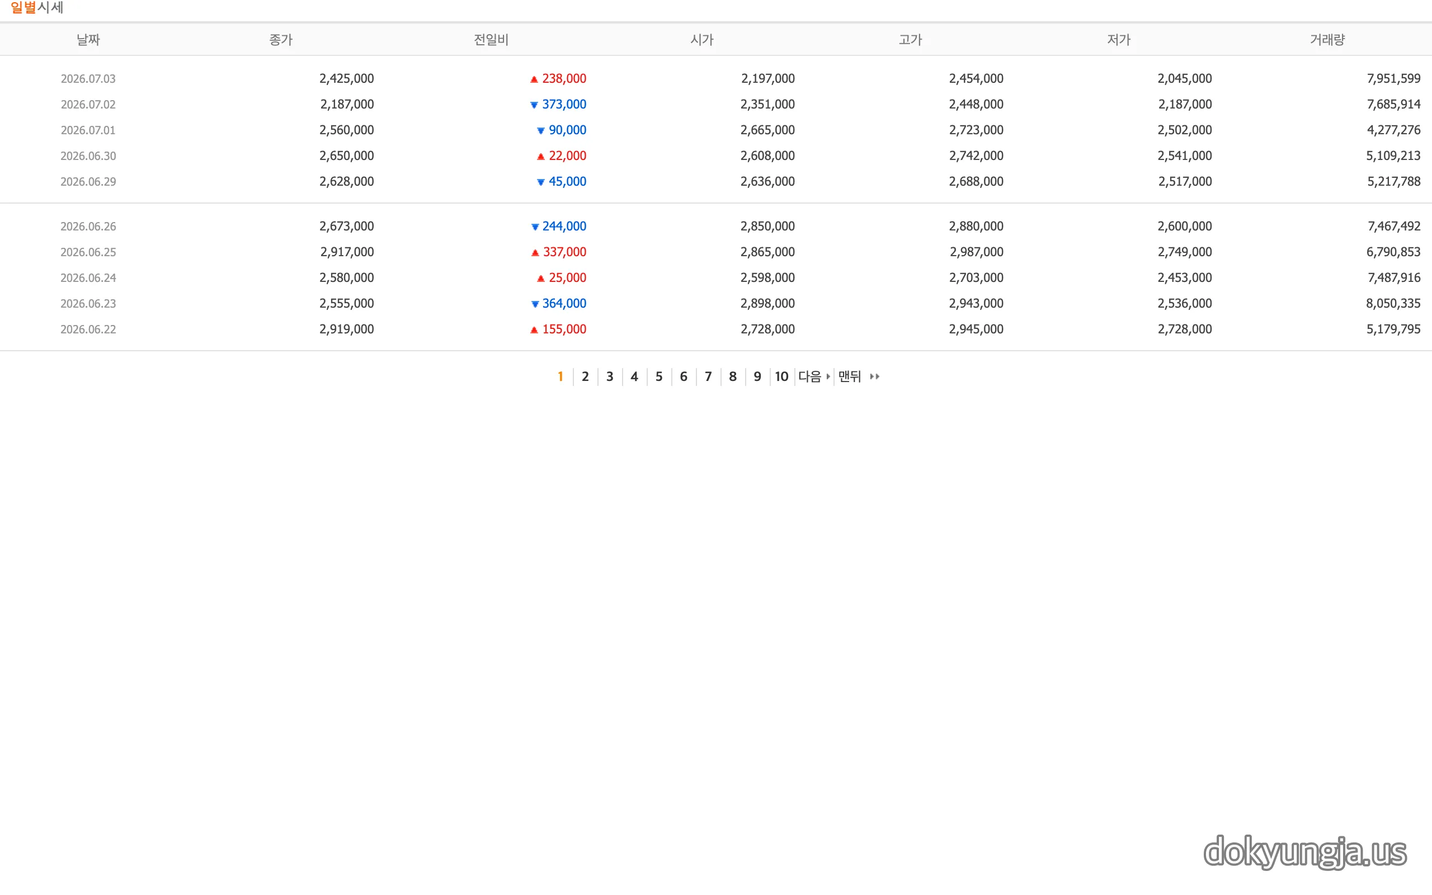Switch to page 9
Image resolution: width=1432 pixels, height=895 pixels.
(757, 376)
